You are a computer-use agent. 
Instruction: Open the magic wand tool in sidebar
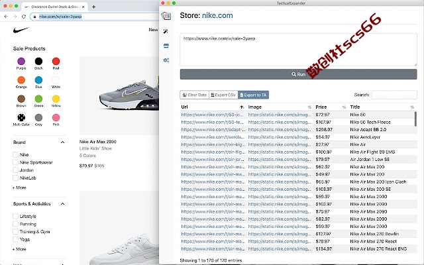[166, 31]
